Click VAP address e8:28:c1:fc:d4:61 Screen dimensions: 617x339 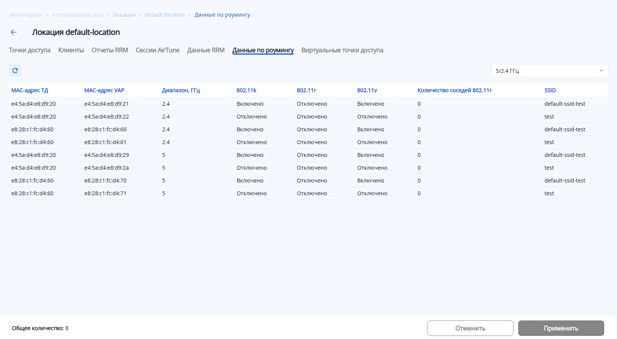(x=105, y=142)
